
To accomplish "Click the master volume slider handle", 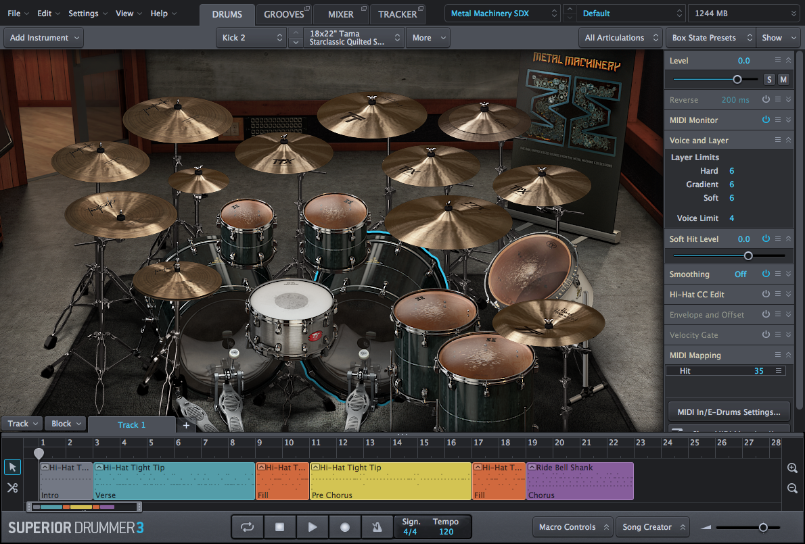I will pyautogui.click(x=763, y=527).
